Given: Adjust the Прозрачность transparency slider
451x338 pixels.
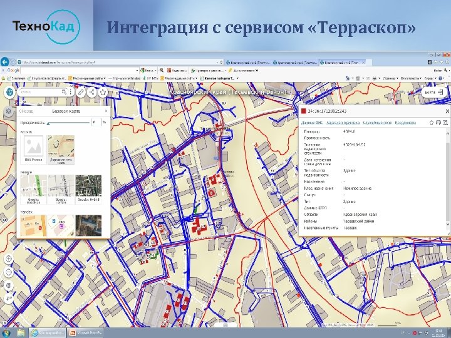Looking at the screenshot, I should coord(68,123).
